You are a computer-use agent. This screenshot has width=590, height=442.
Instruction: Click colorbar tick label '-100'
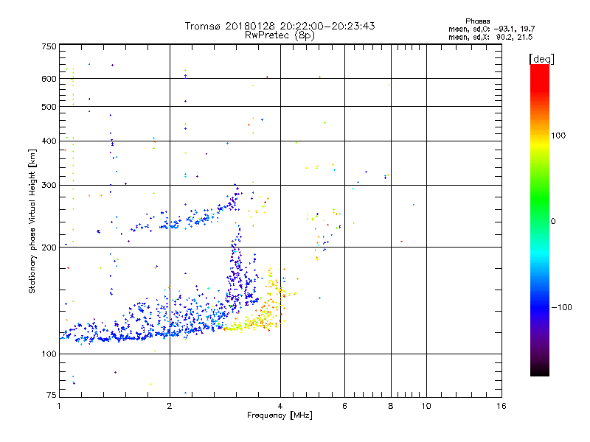[562, 307]
